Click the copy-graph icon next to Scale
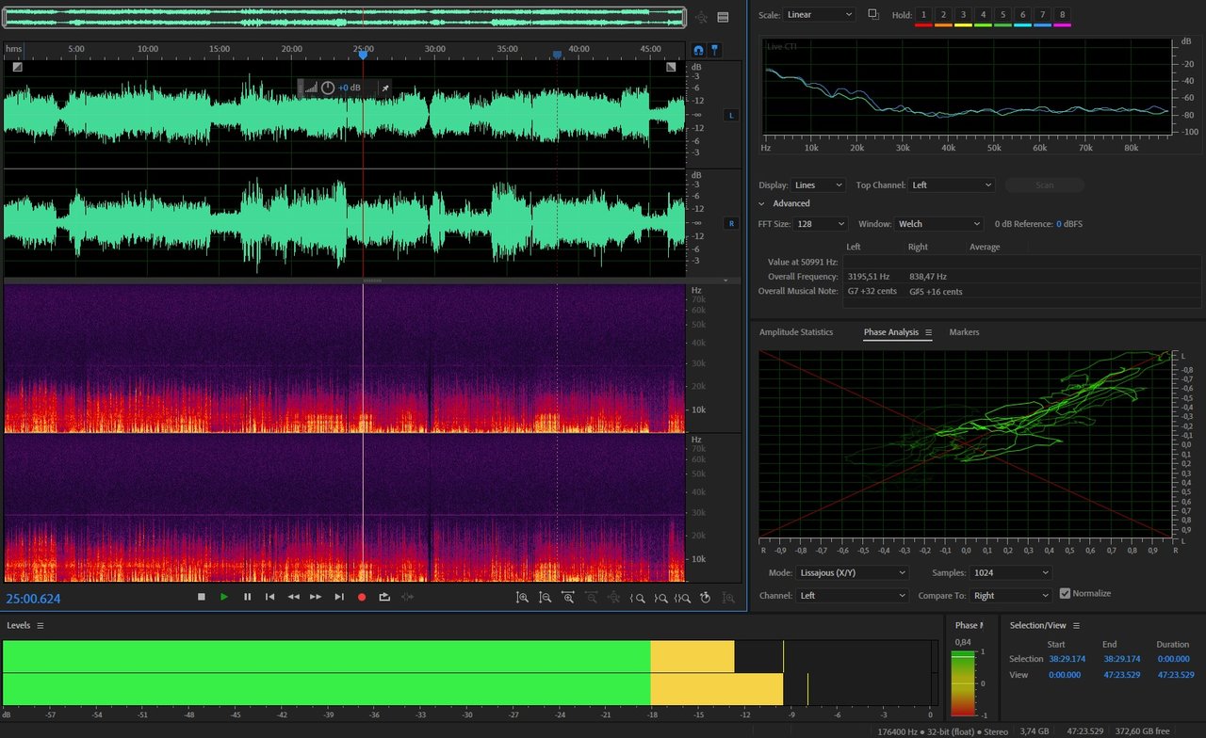 coord(873,14)
